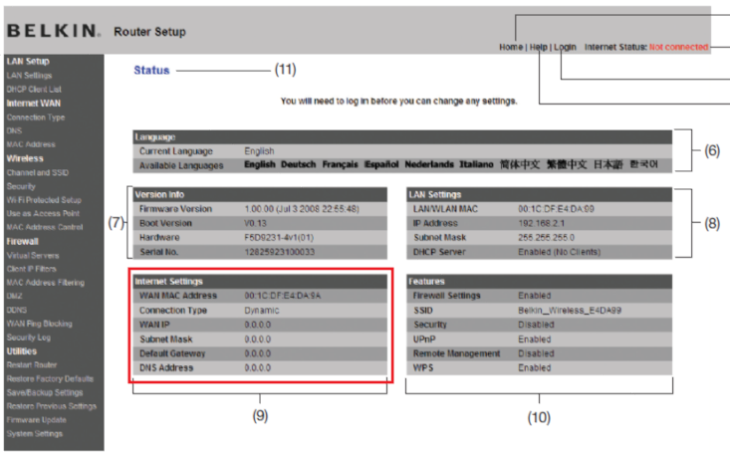Image resolution: width=730 pixels, height=455 pixels.
Task: Click DHCP Server Enabled (No Clients) value
Action: (559, 252)
